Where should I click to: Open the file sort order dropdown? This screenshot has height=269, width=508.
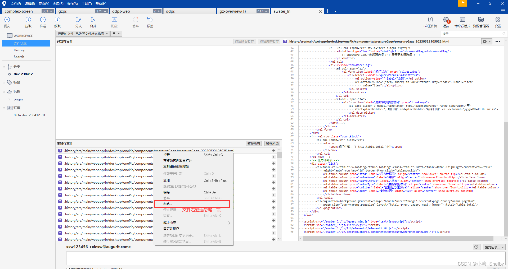point(83,34)
